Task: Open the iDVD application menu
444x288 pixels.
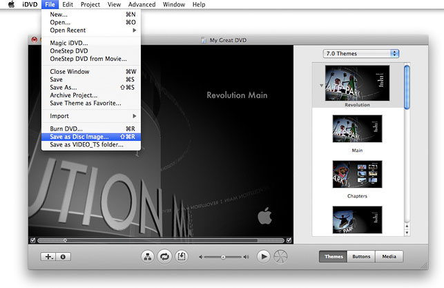Action: pyautogui.click(x=30, y=5)
